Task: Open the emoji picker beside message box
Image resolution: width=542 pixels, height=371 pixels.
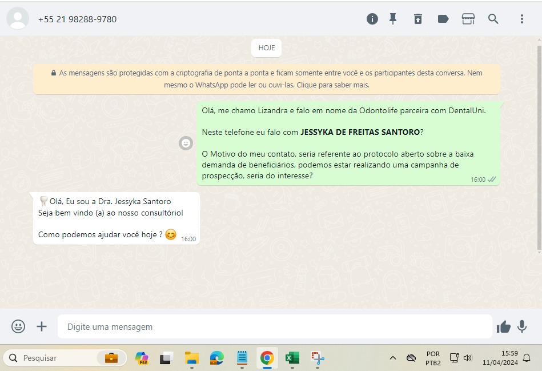Action: tap(18, 326)
